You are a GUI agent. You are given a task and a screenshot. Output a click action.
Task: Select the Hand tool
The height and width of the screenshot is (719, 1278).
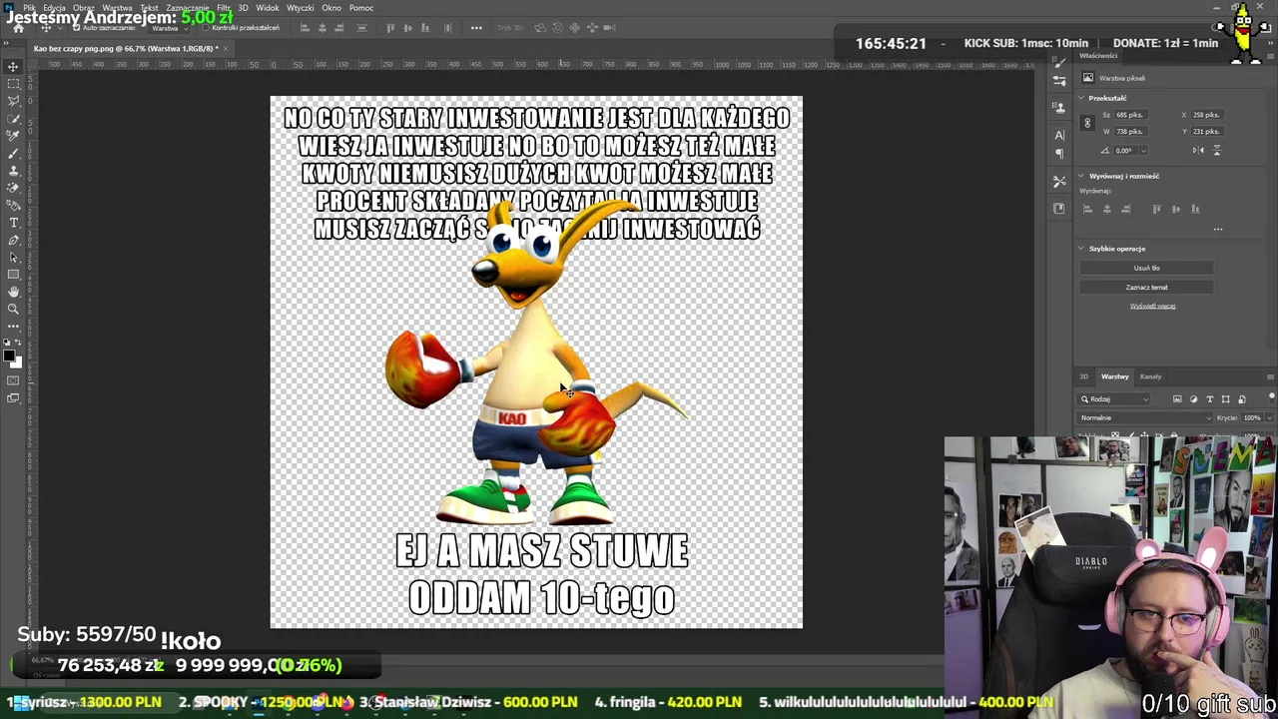click(x=14, y=292)
